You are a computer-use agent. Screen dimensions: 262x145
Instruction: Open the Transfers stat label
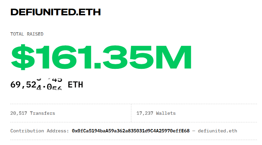(x=42, y=113)
